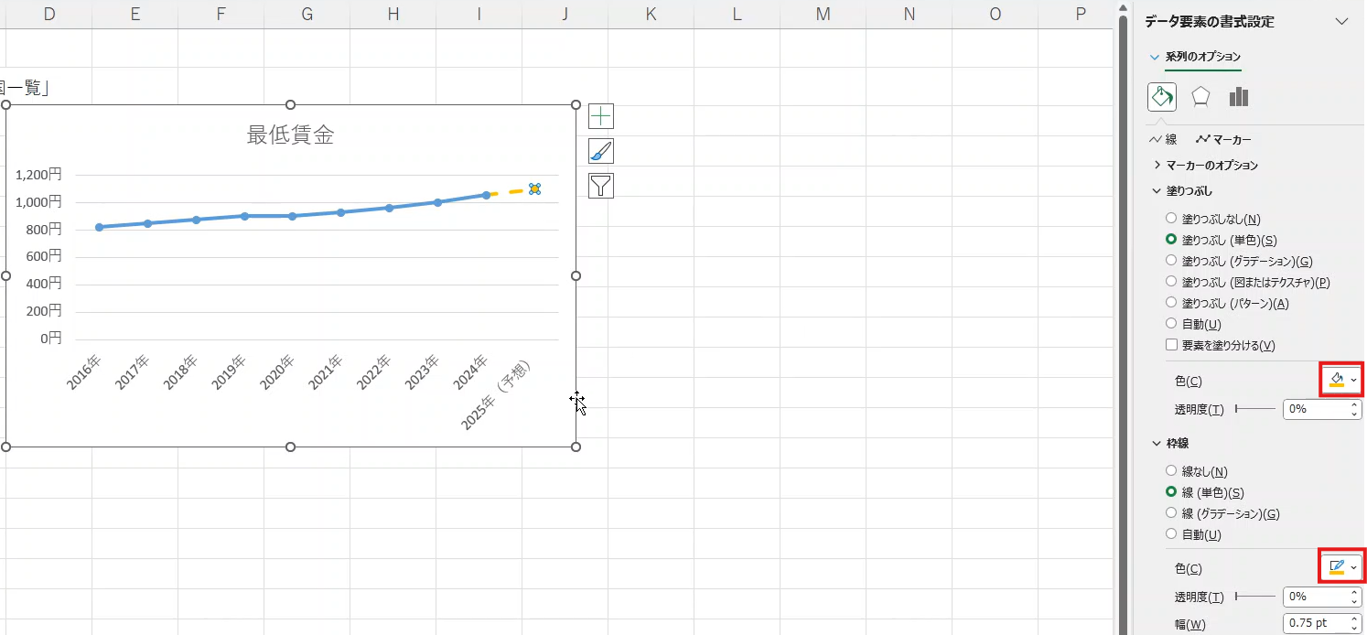The image size is (1367, 635).
Task: Open the fill color bucket picker
Action: tap(1341, 380)
